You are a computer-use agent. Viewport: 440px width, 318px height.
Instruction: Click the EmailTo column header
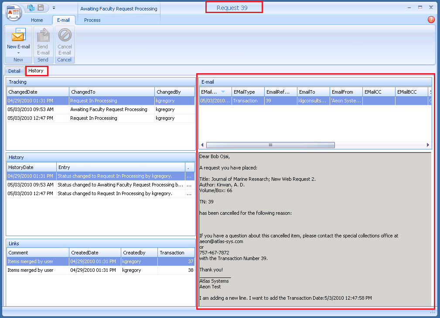click(x=313, y=92)
